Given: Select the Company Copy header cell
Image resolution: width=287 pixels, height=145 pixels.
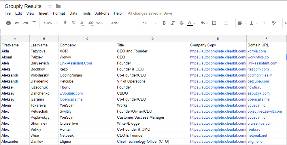Looking at the screenshot, I should (x=218, y=45).
